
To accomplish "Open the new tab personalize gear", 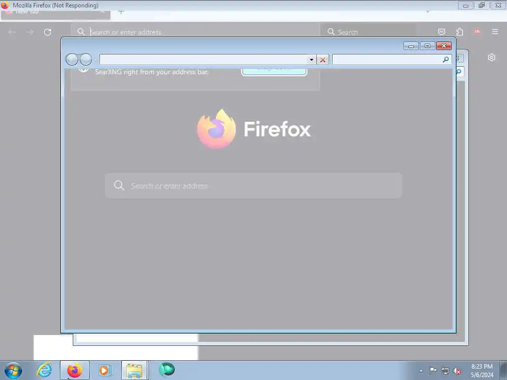I will click(492, 57).
